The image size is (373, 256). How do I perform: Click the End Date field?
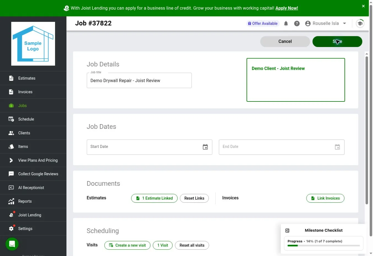point(282,147)
